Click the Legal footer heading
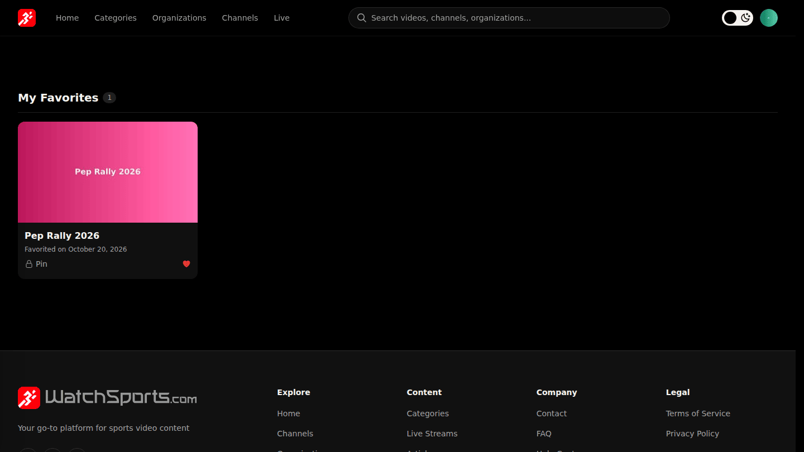804x452 pixels. [678, 392]
